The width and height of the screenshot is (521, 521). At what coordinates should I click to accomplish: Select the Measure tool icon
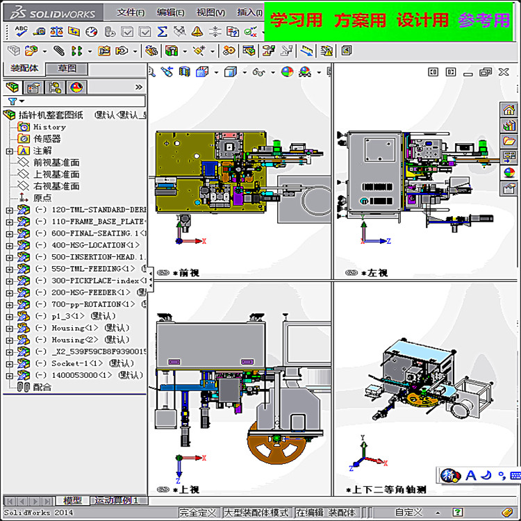[x=39, y=31]
